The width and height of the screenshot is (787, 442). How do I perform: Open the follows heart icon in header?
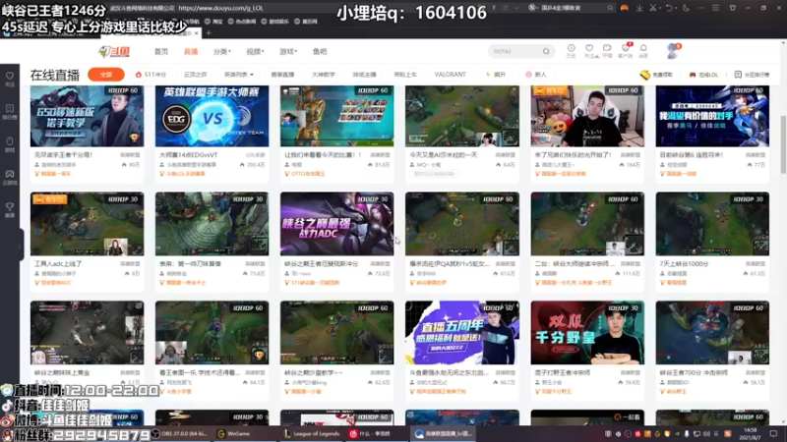(589, 48)
